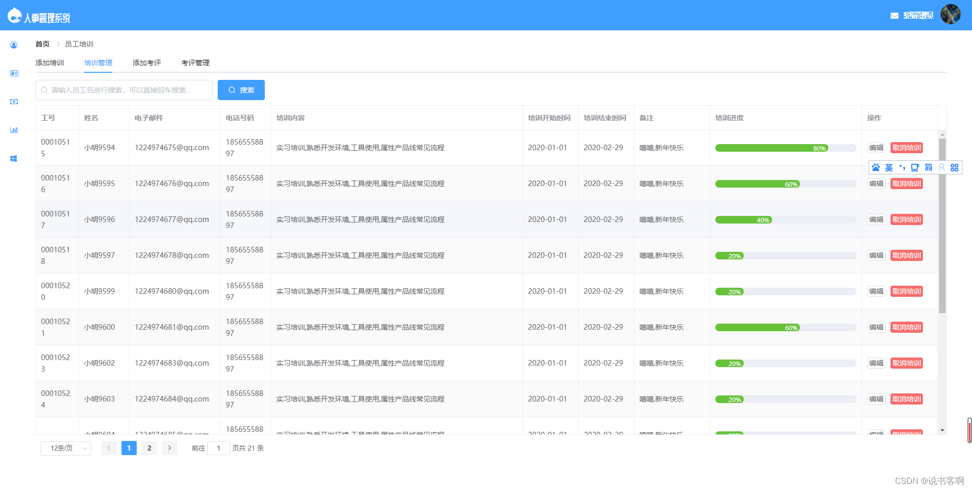Click the table scrollbar up arrow
The height and width of the screenshot is (490, 972).
tap(942, 135)
